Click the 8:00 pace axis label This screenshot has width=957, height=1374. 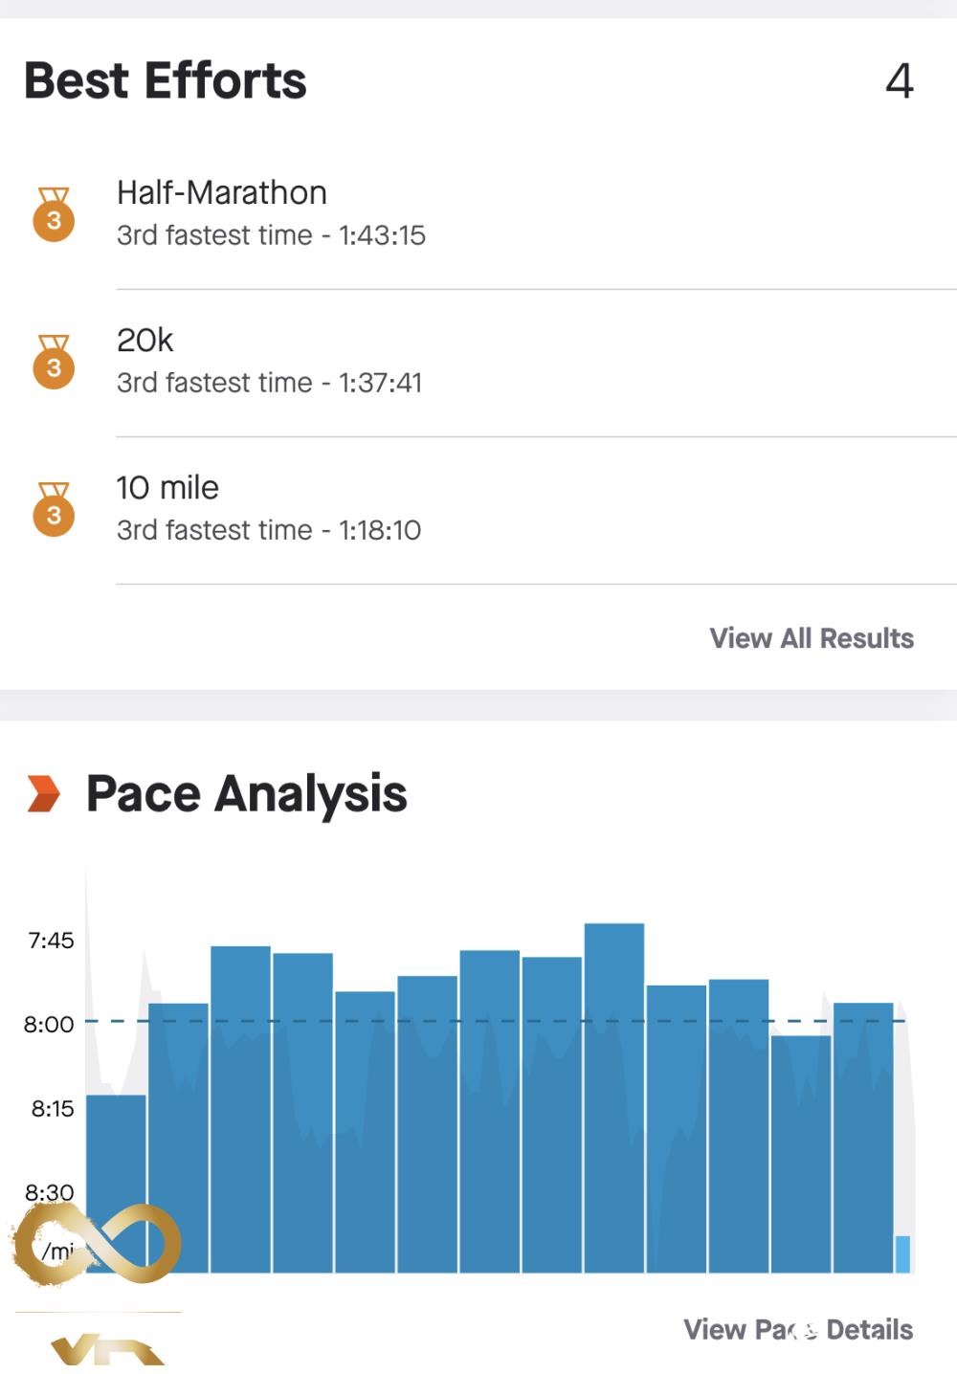[49, 1025]
